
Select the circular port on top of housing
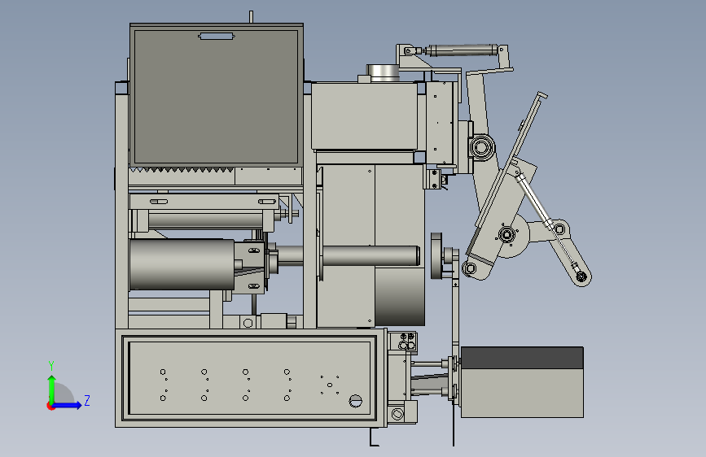tap(383, 73)
